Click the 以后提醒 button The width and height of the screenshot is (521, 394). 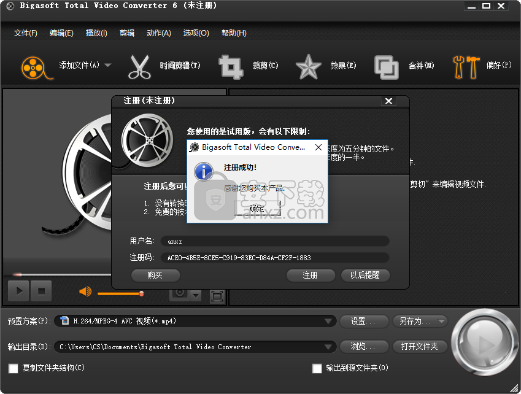tap(365, 275)
